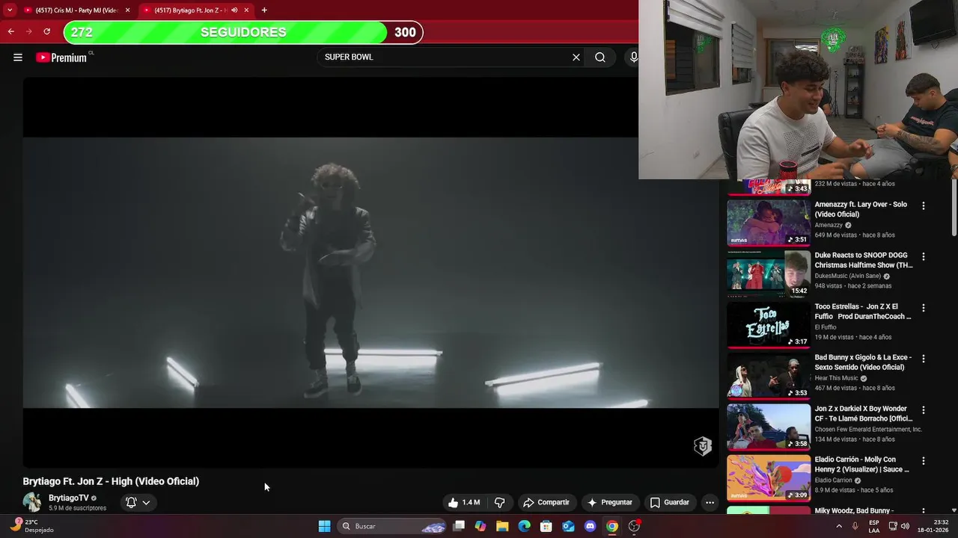Show hidden system tray icons chevron
This screenshot has width=958, height=538.
pyautogui.click(x=838, y=526)
